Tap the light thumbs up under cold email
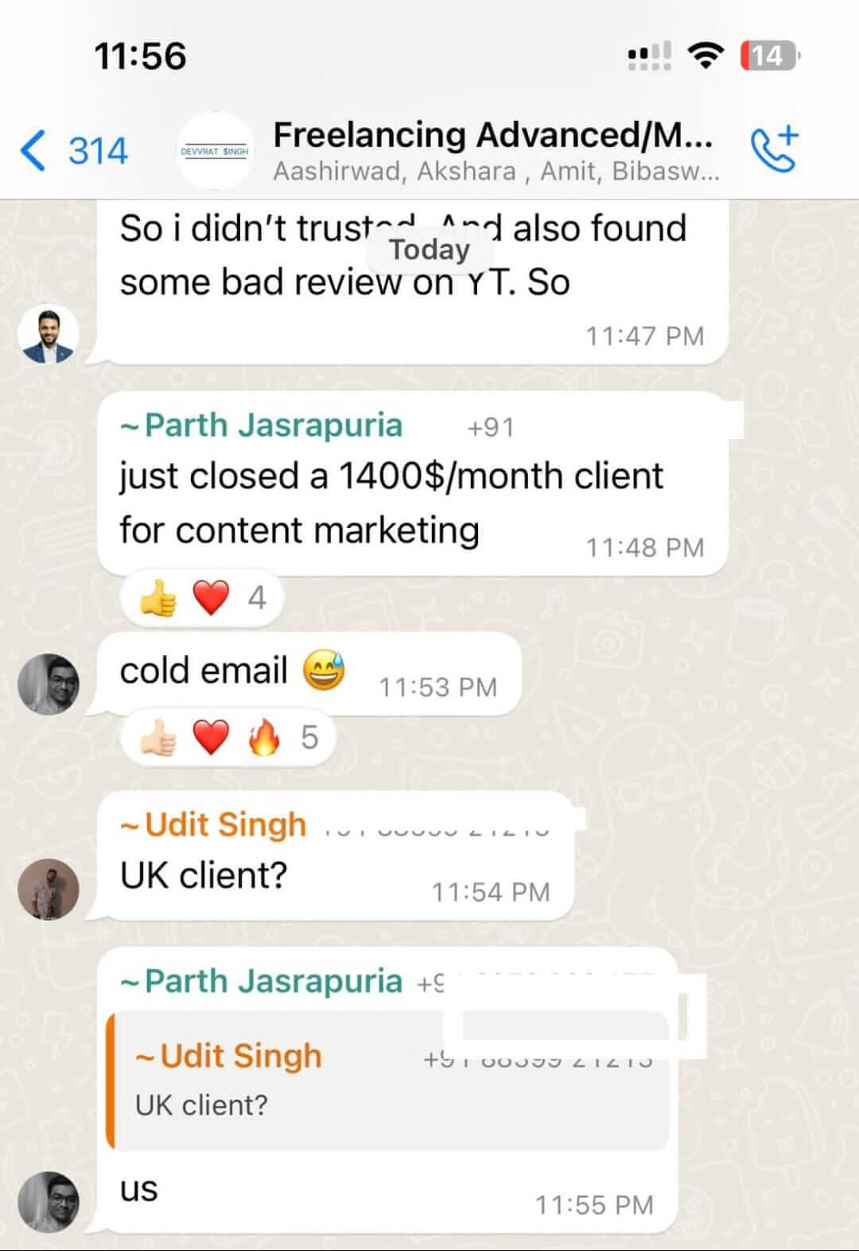This screenshot has height=1251, width=859. pos(158,737)
